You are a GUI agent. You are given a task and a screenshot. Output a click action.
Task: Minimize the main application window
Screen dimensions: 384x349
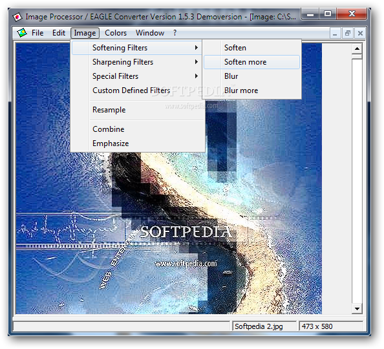pos(310,14)
